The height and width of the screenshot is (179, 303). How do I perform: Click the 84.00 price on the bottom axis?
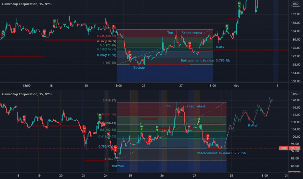[296, 166]
